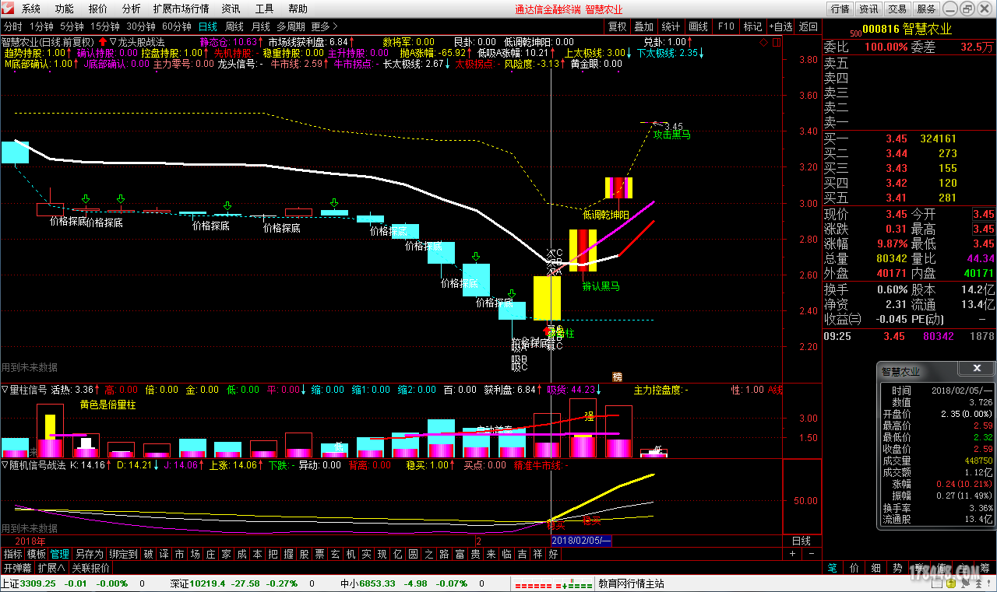997x592 pixels.
Task: Click the 服务 service button
Action: [x=926, y=9]
